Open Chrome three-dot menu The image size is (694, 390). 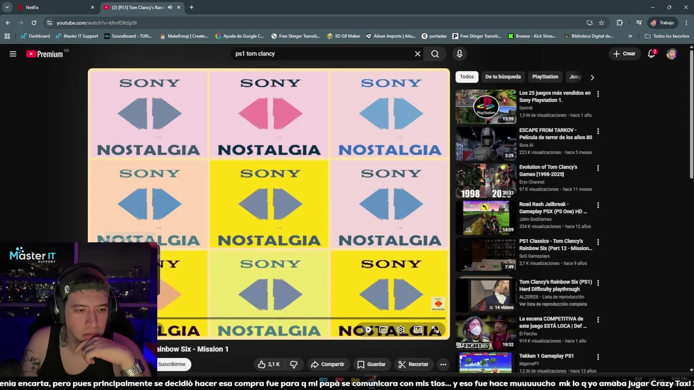686,23
